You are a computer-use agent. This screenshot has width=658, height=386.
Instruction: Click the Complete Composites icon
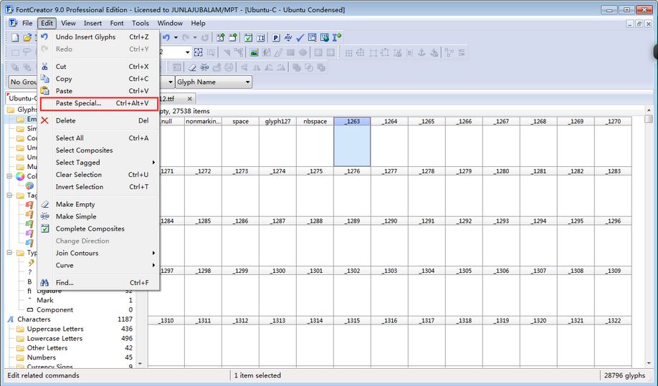click(45, 229)
